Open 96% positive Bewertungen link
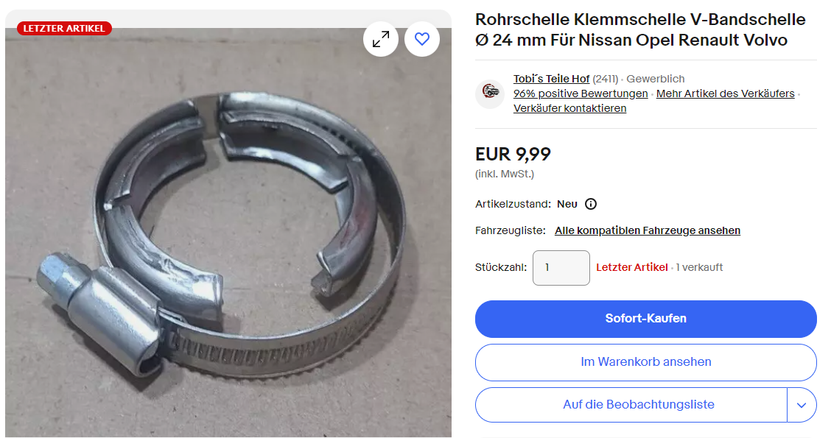Screen dimensions: 831x438 [581, 93]
